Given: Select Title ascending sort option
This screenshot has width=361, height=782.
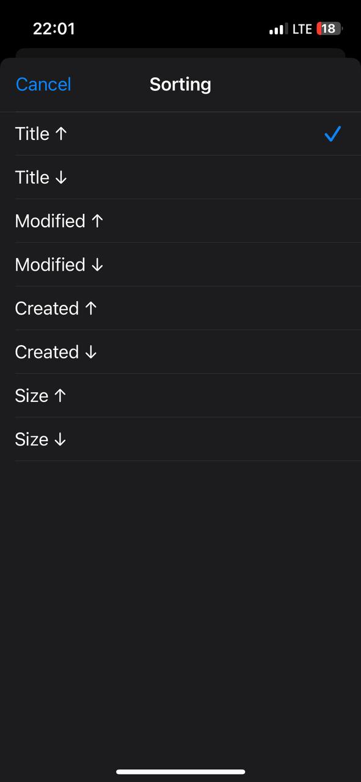Looking at the screenshot, I should tap(180, 134).
